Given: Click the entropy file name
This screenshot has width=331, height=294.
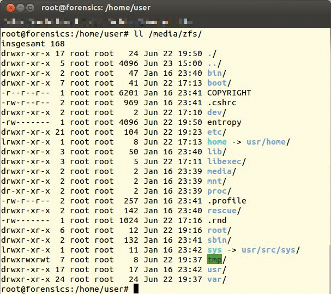Looking at the screenshot, I should [224, 122].
